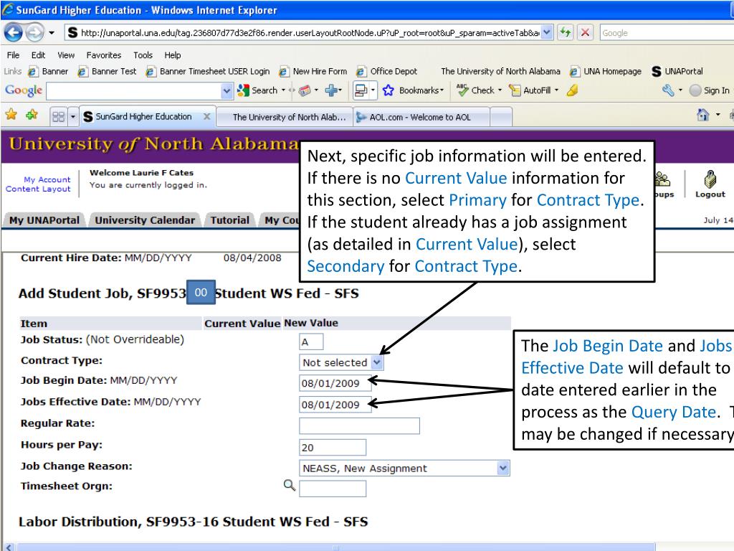Click the Google toolbar search input field
734x551 pixels.
tap(133, 91)
